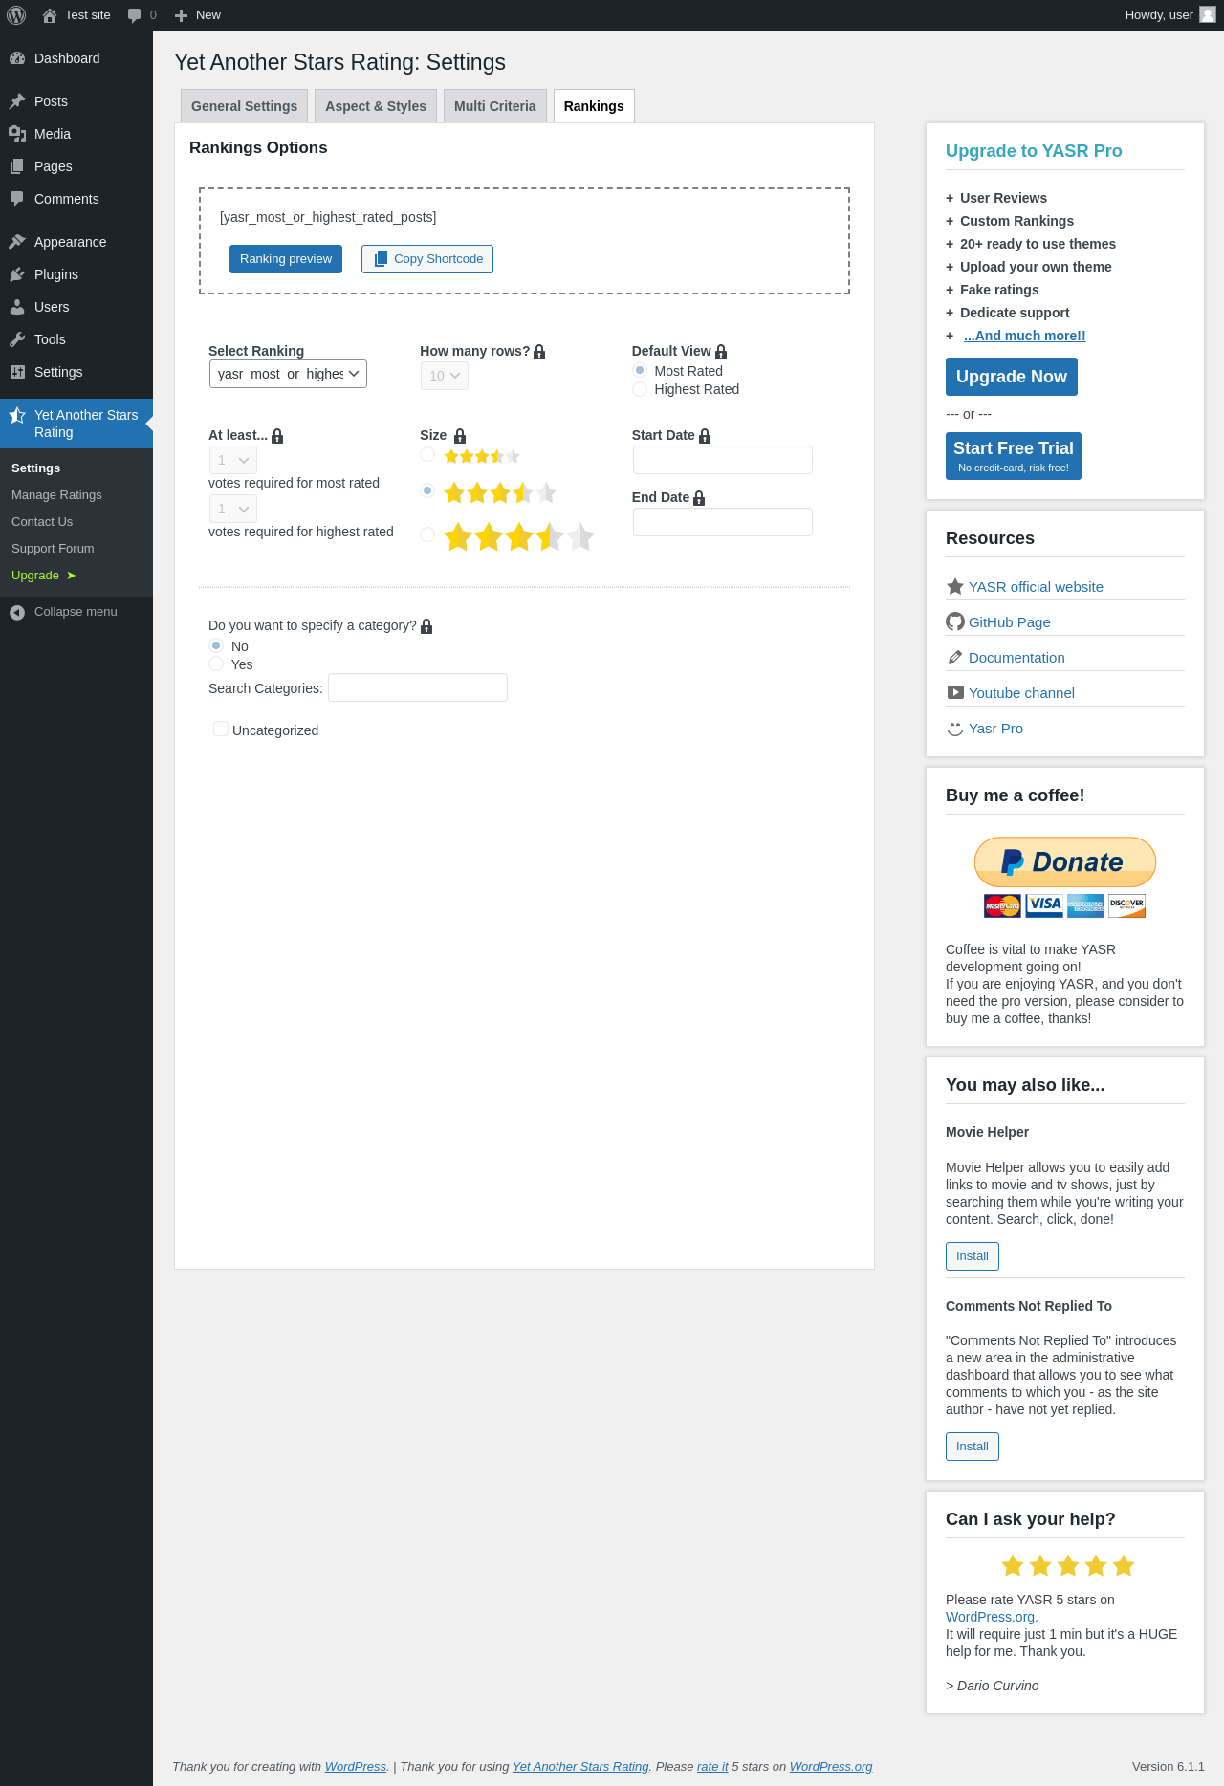Click the lock icon next to Start Date
Viewport: 1224px width, 1786px height.
point(705,436)
